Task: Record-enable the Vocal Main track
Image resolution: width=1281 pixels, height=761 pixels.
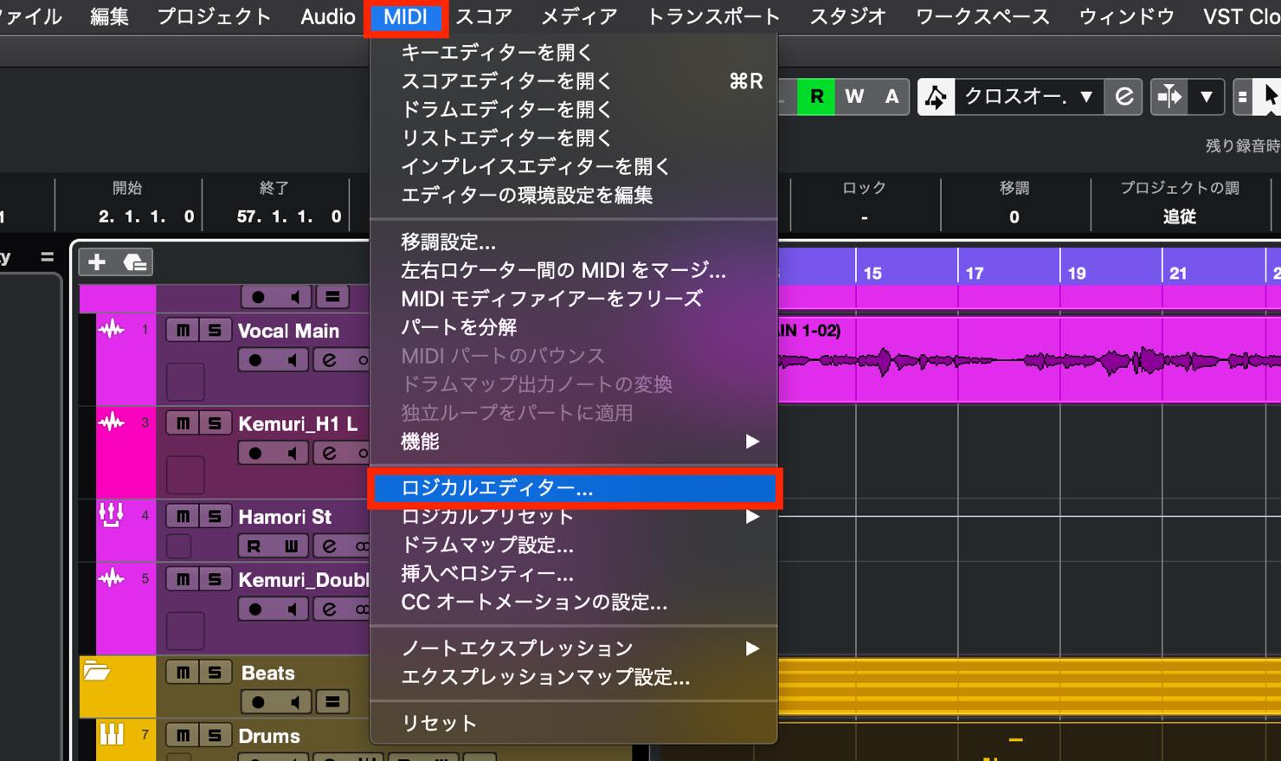Action: 255,360
